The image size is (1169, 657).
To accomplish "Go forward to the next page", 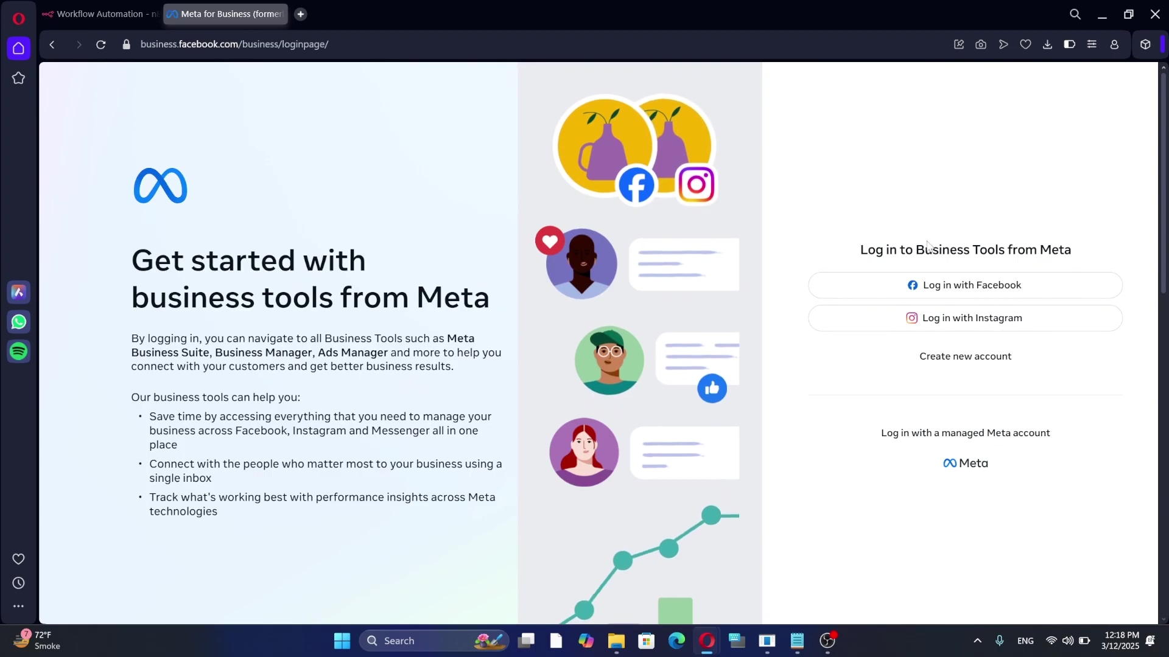I will point(79,44).
